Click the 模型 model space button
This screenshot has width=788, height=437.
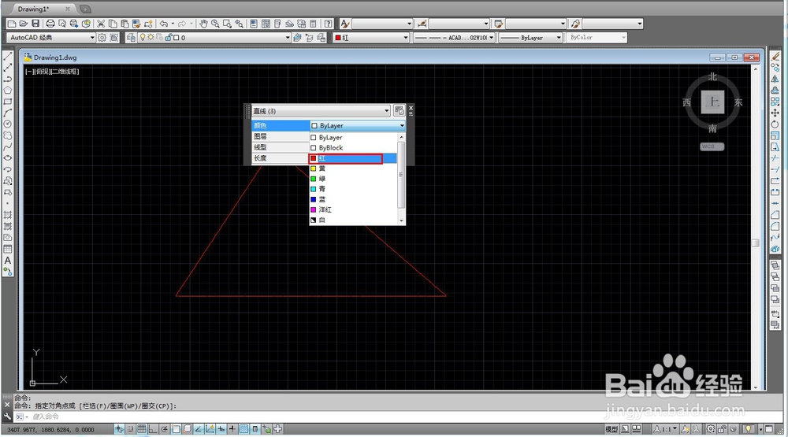click(x=611, y=429)
